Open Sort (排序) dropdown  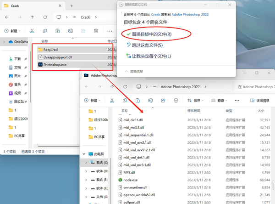(195, 101)
